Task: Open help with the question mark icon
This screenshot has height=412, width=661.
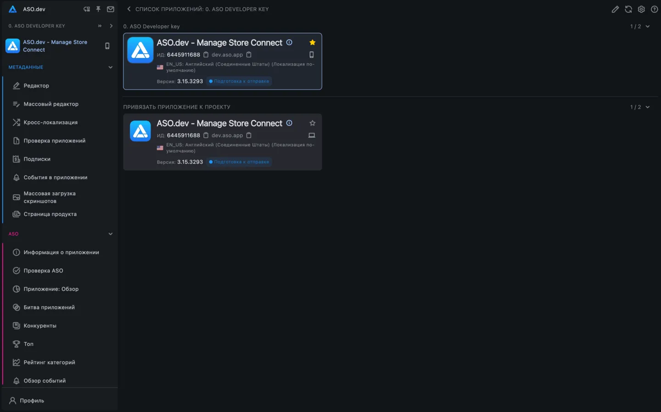Action: pos(655,9)
